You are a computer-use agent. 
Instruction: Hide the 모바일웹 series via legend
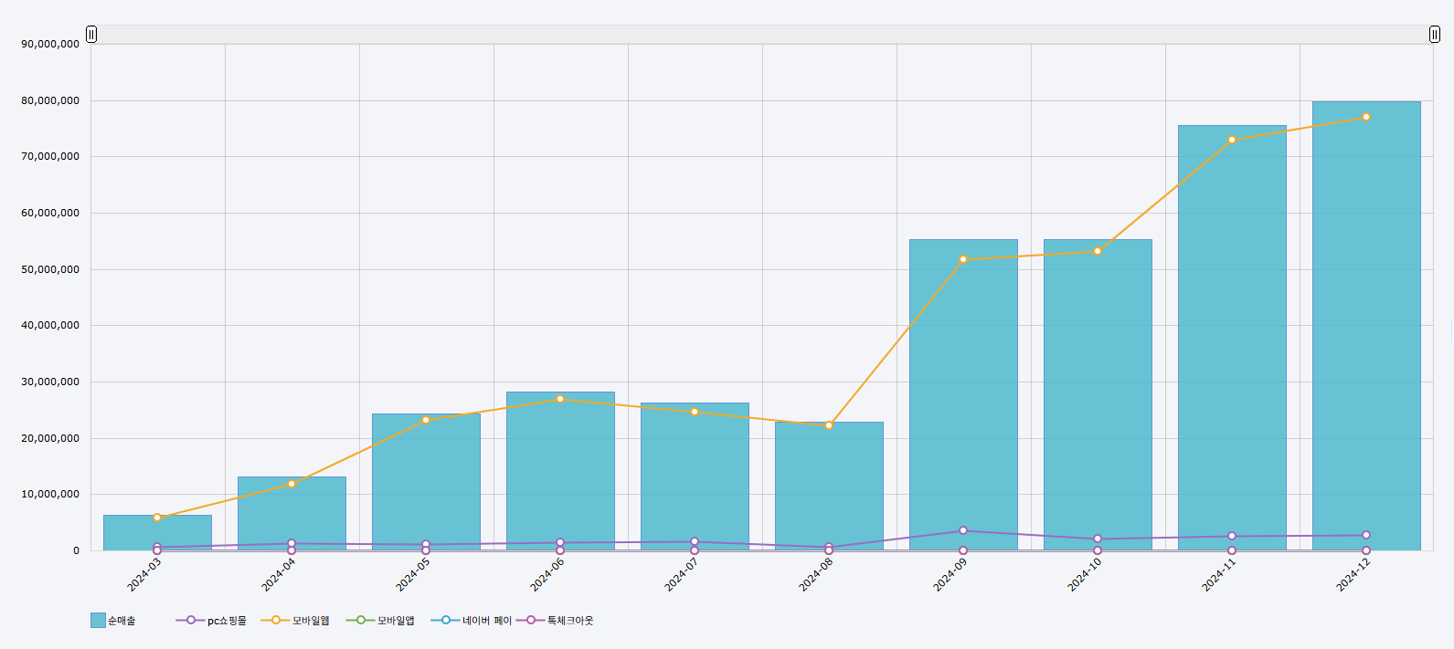tap(276, 621)
